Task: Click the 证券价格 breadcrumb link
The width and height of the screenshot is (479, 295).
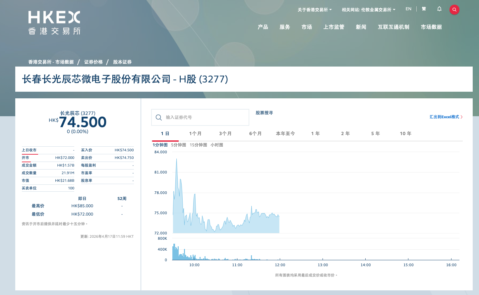Action: pyautogui.click(x=93, y=62)
